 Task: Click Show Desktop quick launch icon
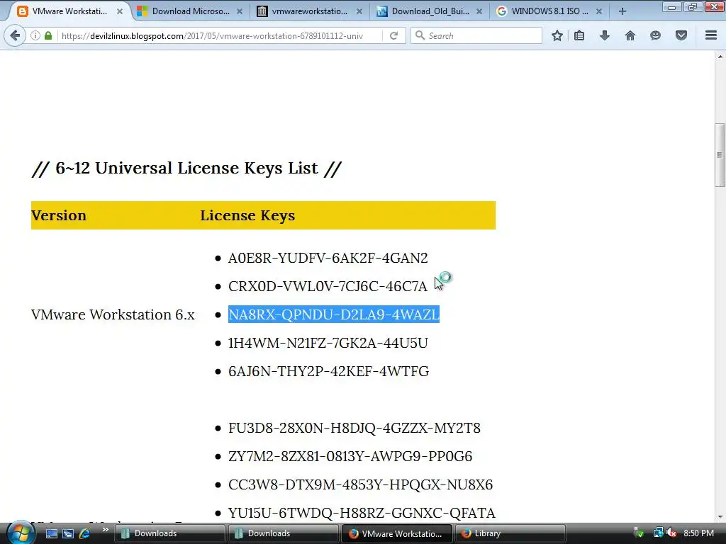pos(51,533)
